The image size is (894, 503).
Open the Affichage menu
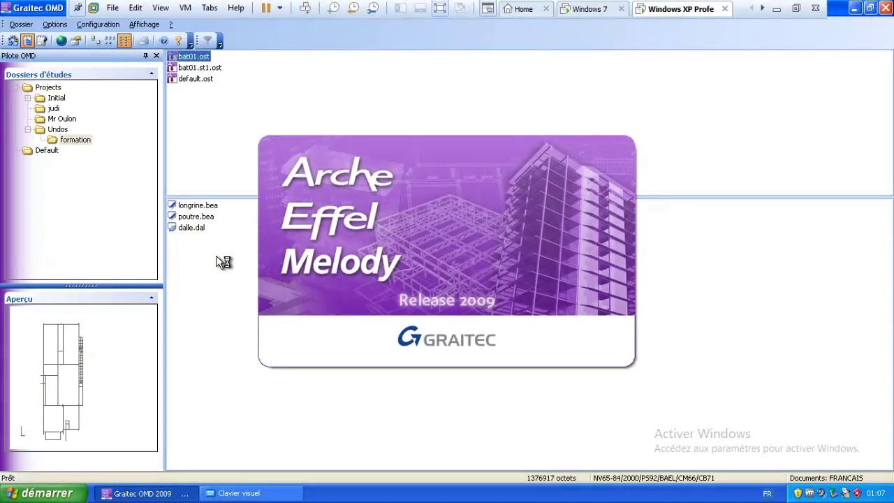click(x=144, y=24)
